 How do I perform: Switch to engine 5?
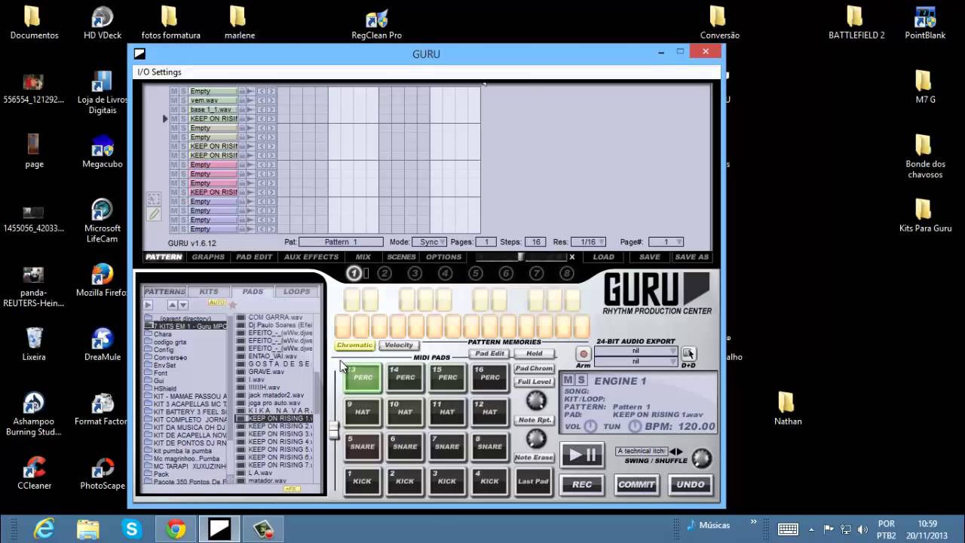(x=476, y=273)
